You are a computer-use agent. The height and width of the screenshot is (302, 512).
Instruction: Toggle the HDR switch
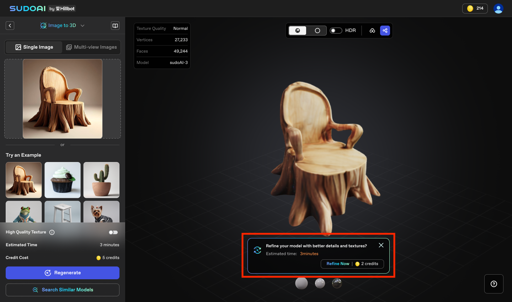[336, 31]
